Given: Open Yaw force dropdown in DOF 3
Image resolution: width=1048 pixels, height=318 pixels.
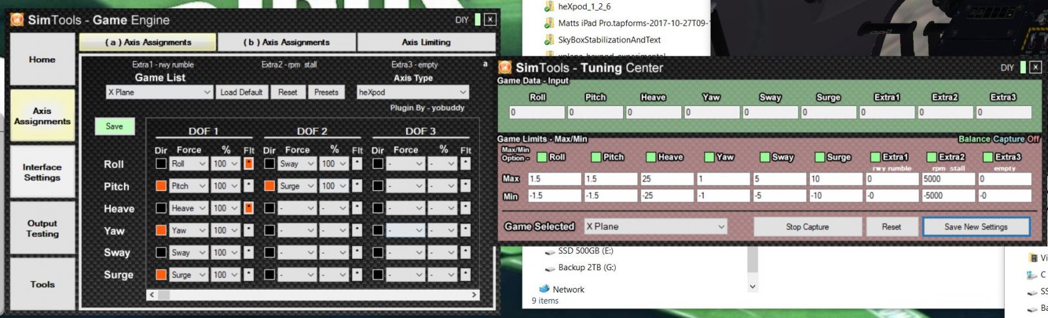Looking at the screenshot, I should [406, 230].
